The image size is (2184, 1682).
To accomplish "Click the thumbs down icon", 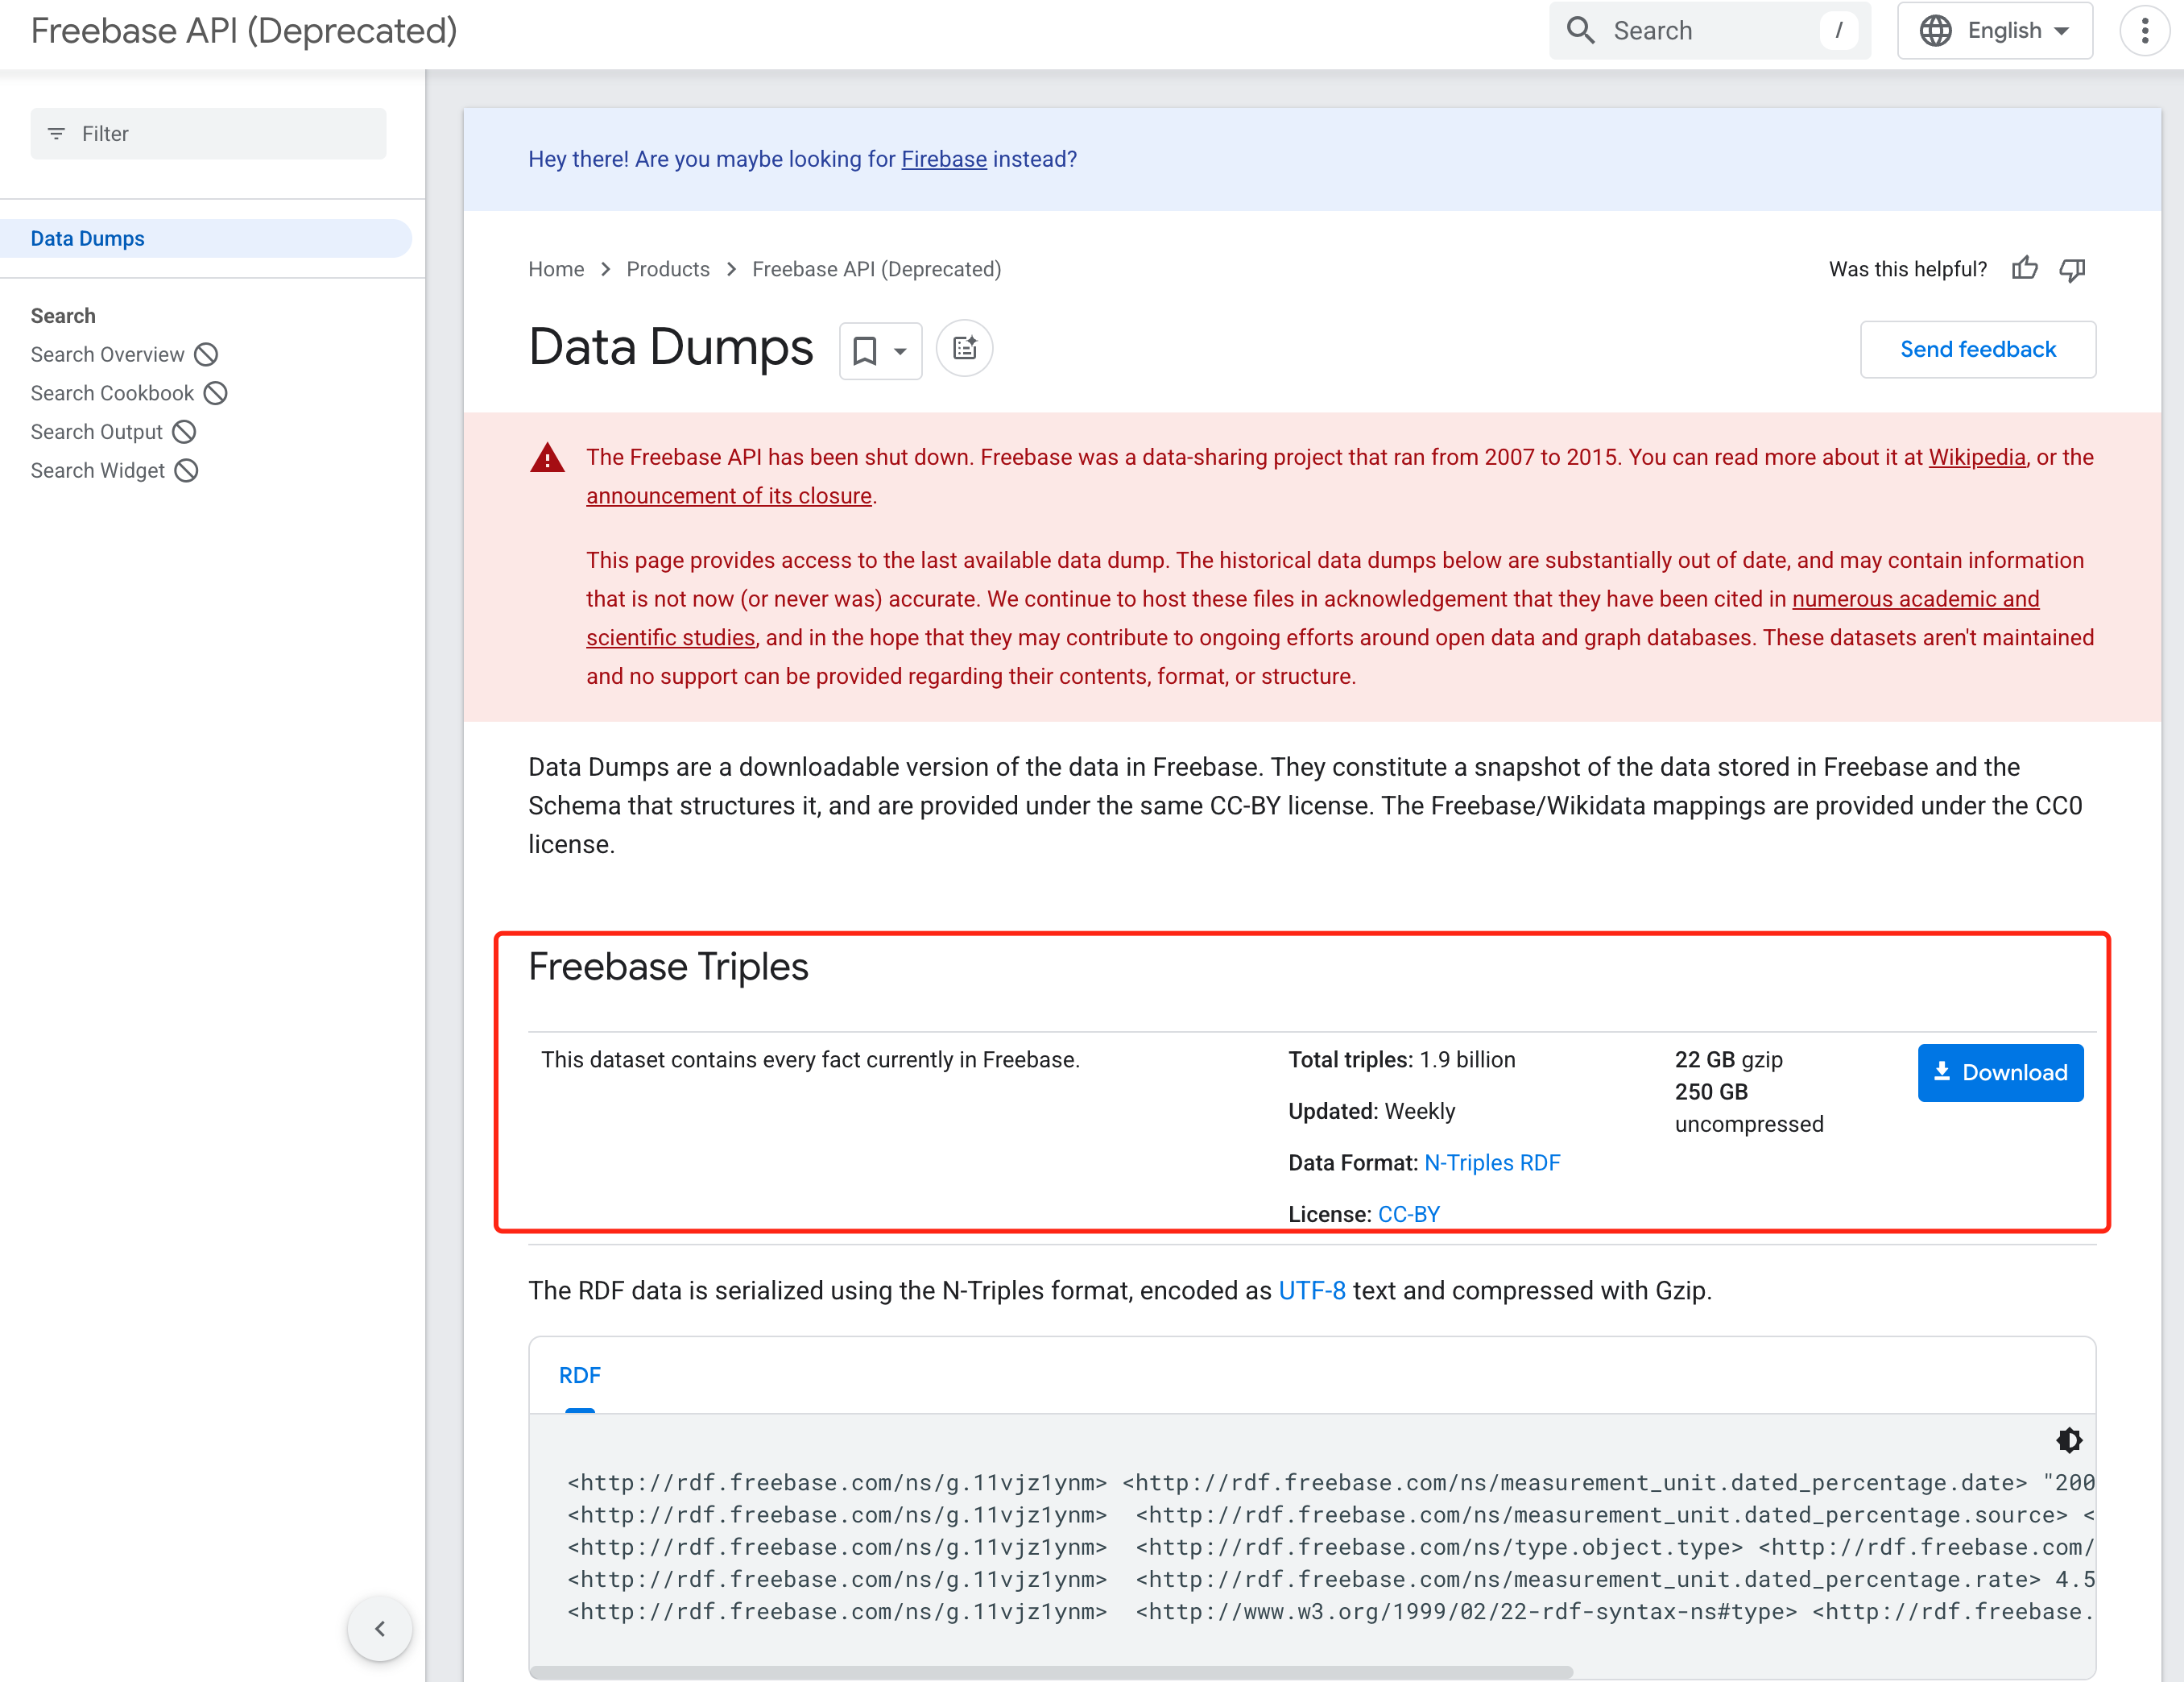I will tap(2072, 268).
